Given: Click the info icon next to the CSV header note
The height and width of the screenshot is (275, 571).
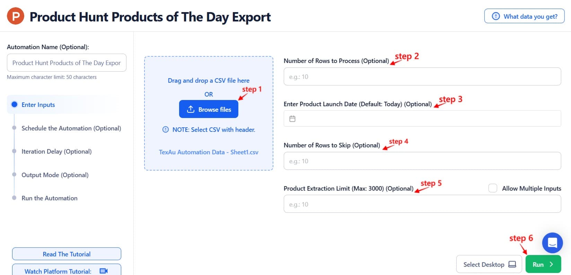Looking at the screenshot, I should pyautogui.click(x=166, y=130).
